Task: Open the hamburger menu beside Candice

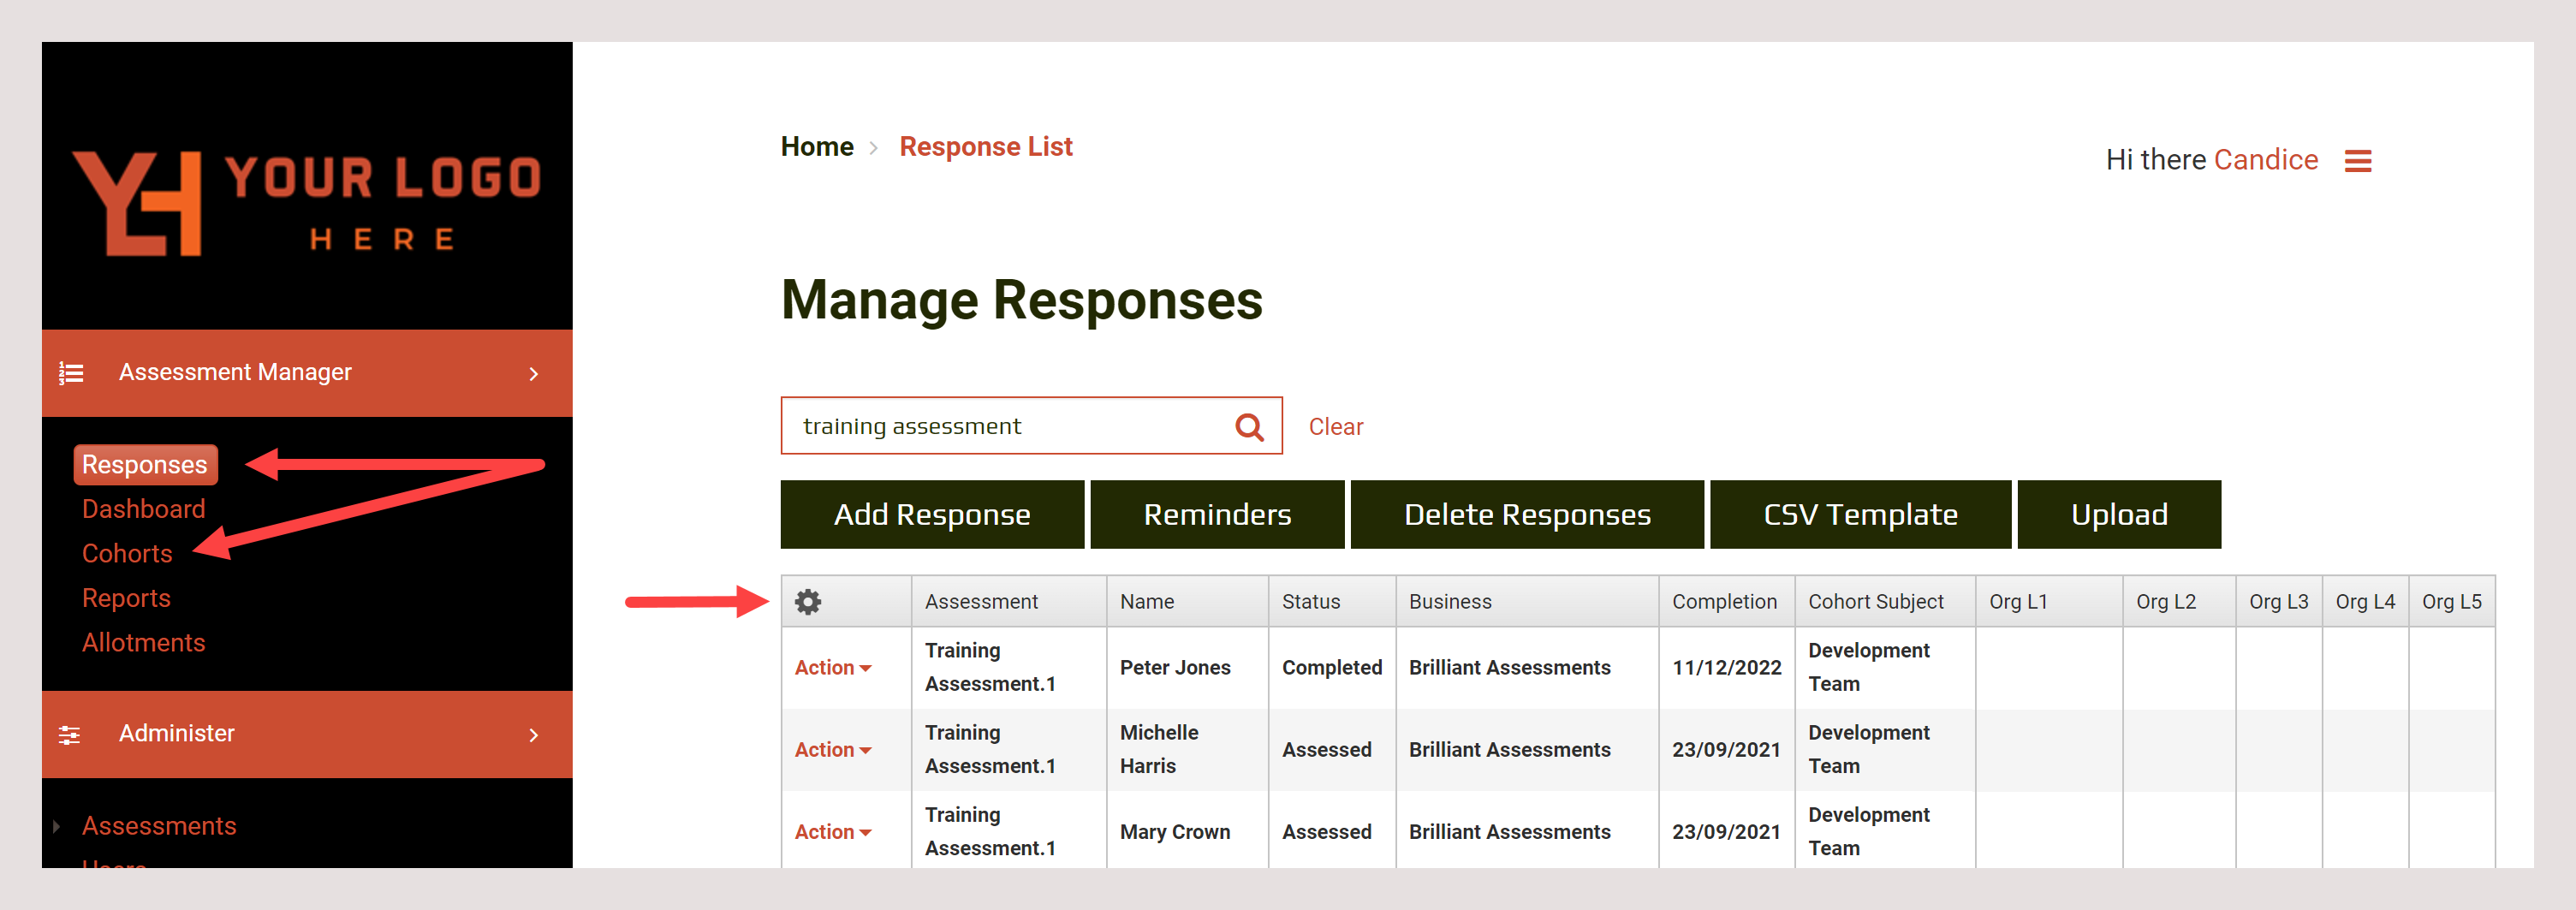Action: [2359, 160]
